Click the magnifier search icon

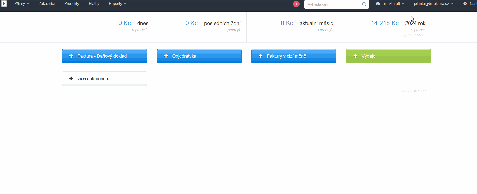(364, 4)
